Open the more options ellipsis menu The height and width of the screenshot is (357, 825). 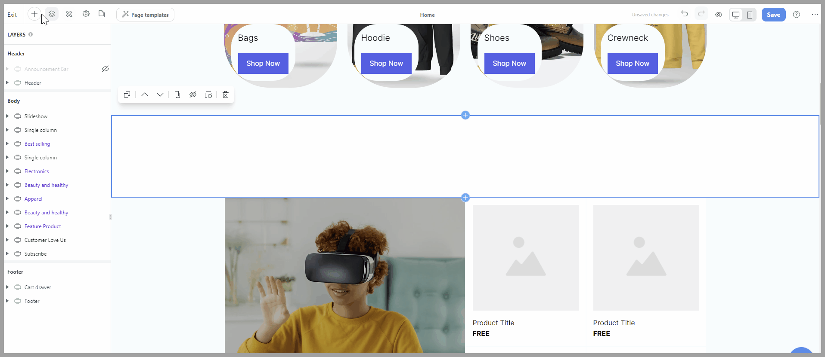coord(815,15)
